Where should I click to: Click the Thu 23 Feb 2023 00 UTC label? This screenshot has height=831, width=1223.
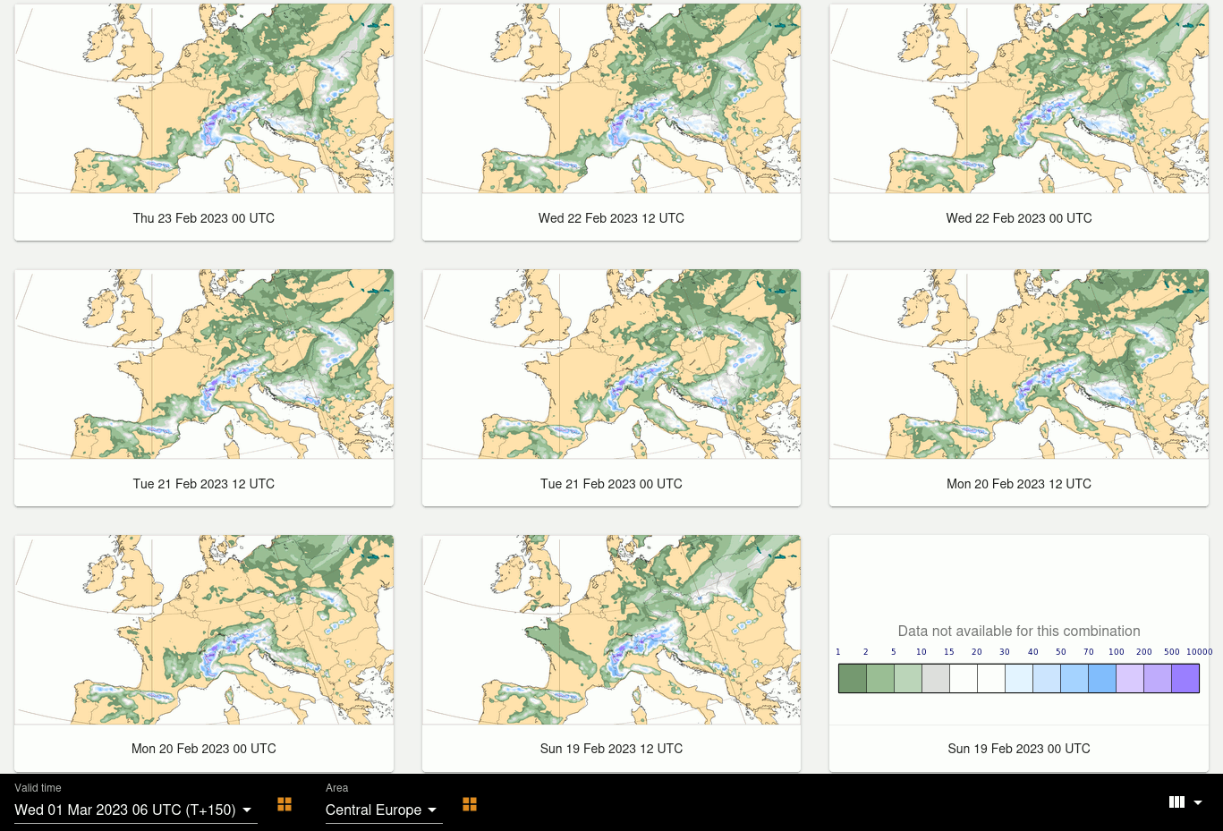pyautogui.click(x=204, y=218)
